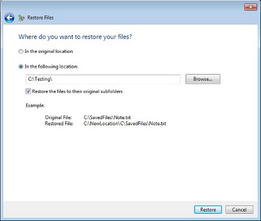
Task: Cancel the restore wizard
Action: 239,210
